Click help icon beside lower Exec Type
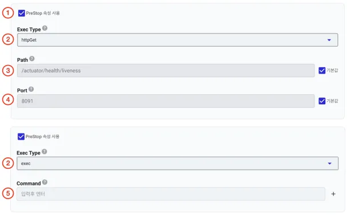Screen dimensions: 347x215 [45, 152]
